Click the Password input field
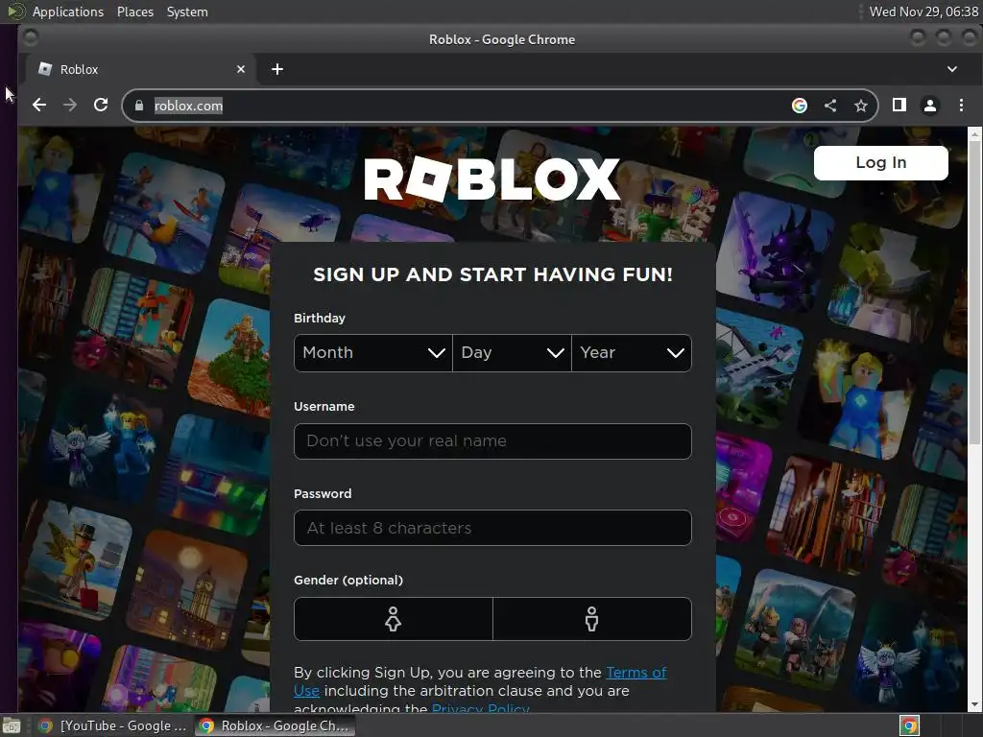Screen dimensions: 983x737 point(492,528)
